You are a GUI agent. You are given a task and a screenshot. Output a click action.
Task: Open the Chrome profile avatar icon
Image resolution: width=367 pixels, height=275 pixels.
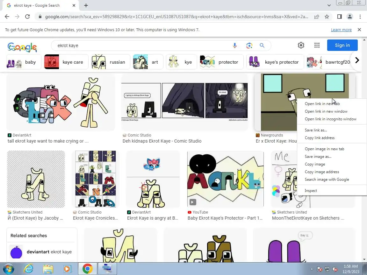click(350, 17)
